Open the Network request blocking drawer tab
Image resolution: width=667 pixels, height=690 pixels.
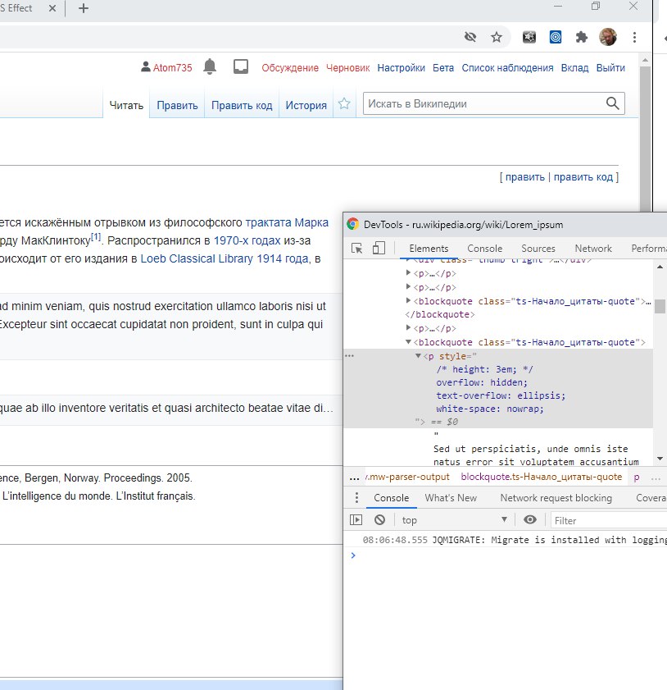pos(556,498)
